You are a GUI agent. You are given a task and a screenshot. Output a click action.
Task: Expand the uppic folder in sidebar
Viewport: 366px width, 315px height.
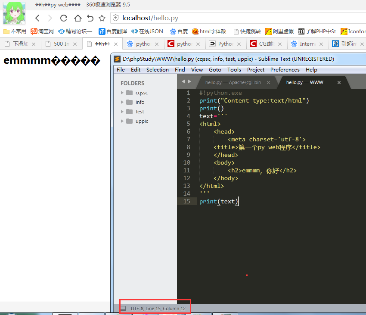[x=122, y=121]
